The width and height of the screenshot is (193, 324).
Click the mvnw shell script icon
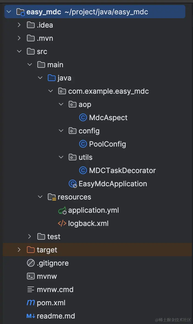pos(31,276)
